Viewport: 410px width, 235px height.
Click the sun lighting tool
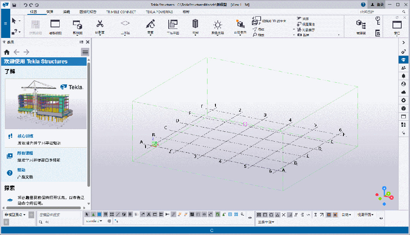[218, 27]
